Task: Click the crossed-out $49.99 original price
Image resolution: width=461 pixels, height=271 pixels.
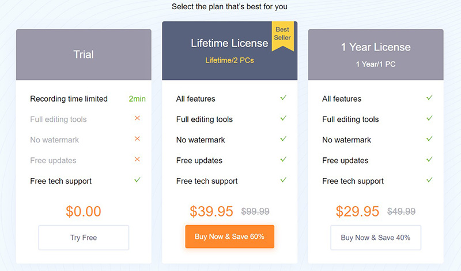Action: pos(401,211)
